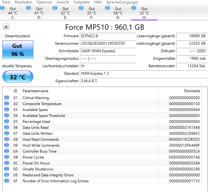
Task: Click Drehzahl value ---- (SSD)
Action: tap(192, 51)
